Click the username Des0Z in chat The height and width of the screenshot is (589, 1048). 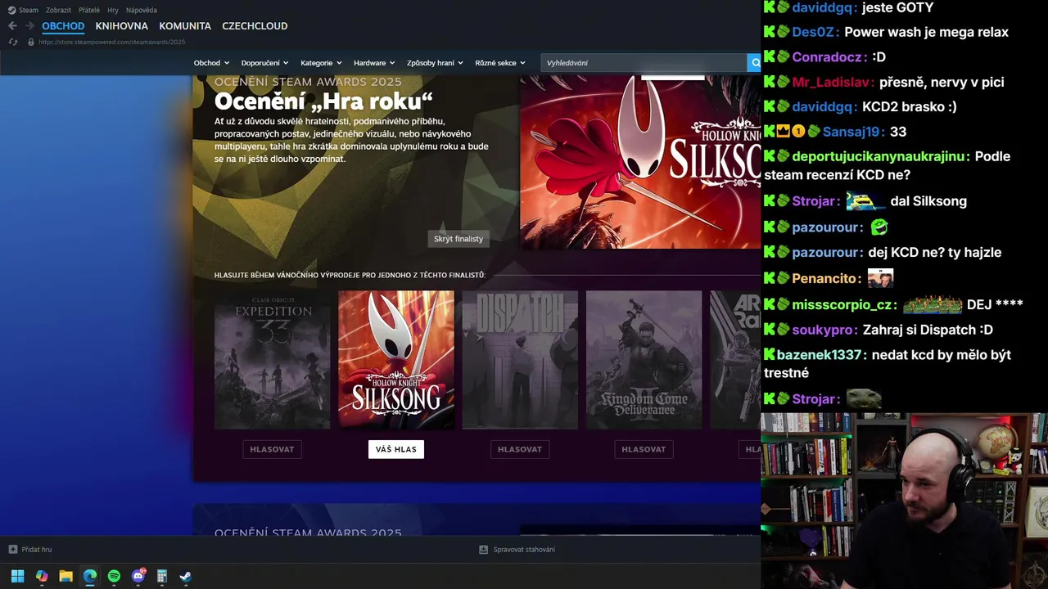pos(813,32)
